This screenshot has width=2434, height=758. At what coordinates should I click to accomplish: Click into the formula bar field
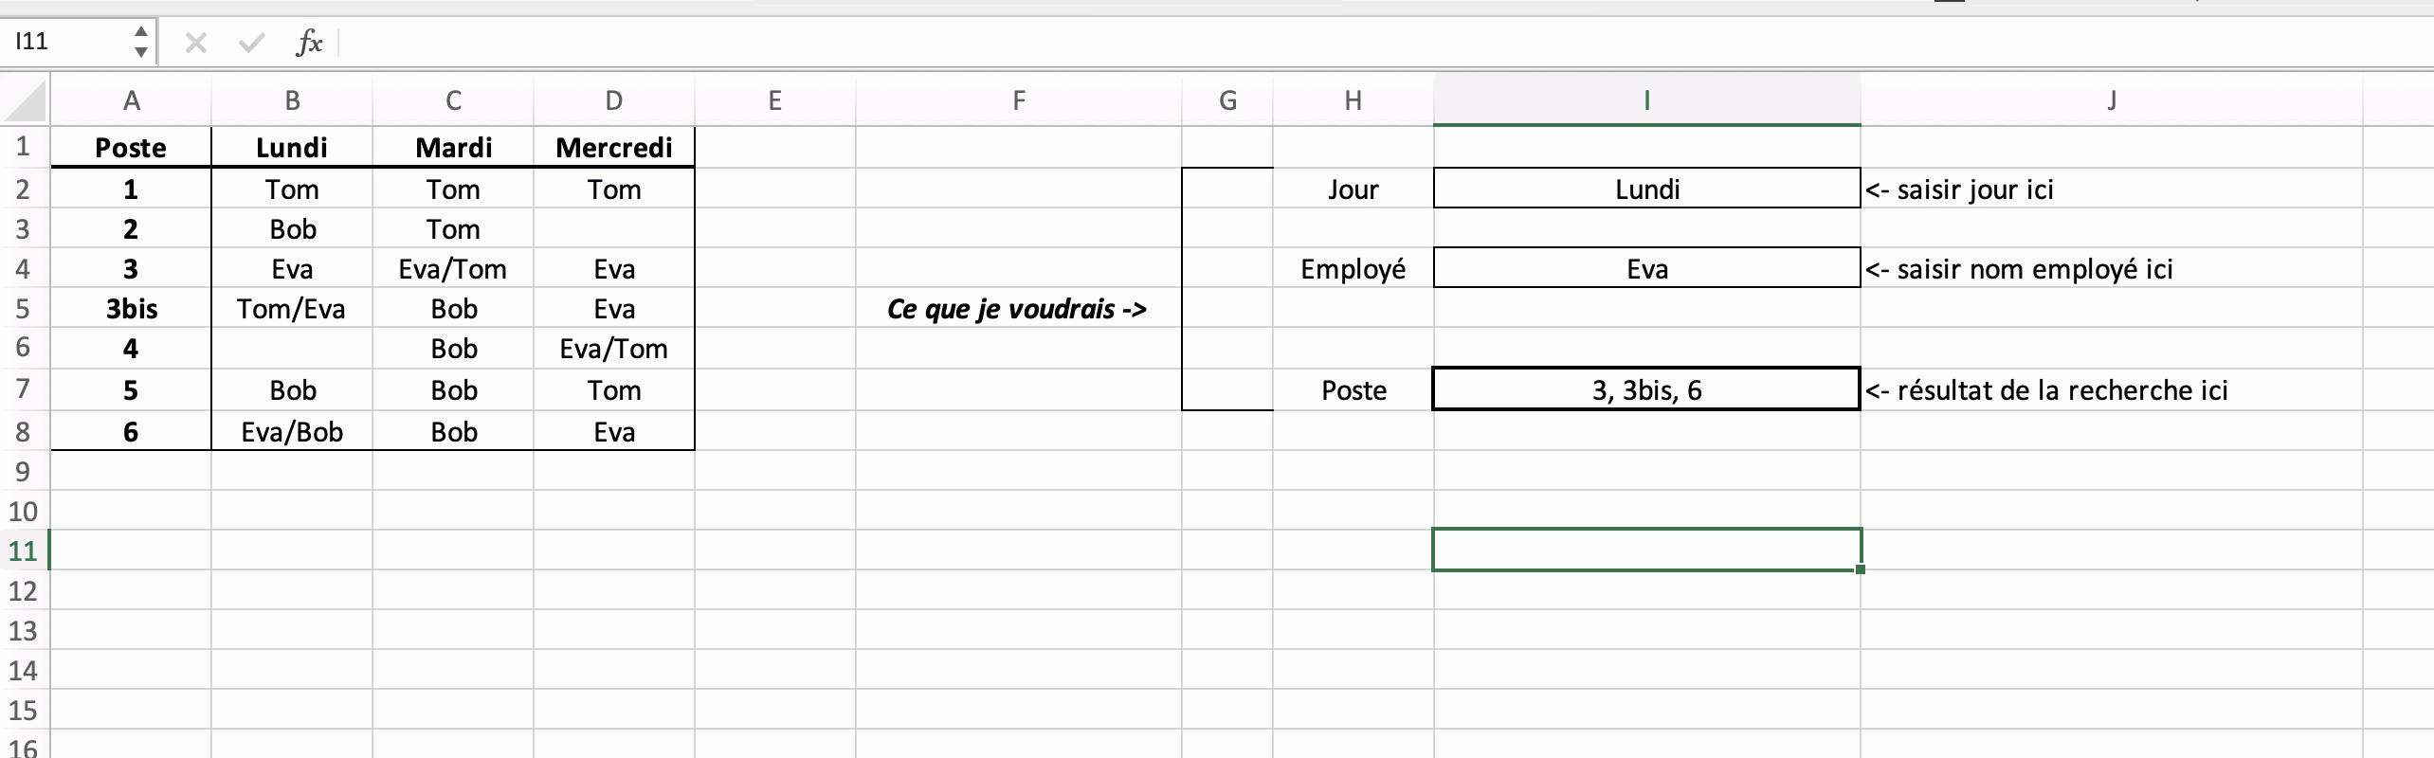[x=1327, y=43]
